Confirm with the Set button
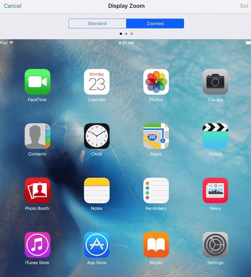The width and height of the screenshot is (251, 277). coord(244,6)
